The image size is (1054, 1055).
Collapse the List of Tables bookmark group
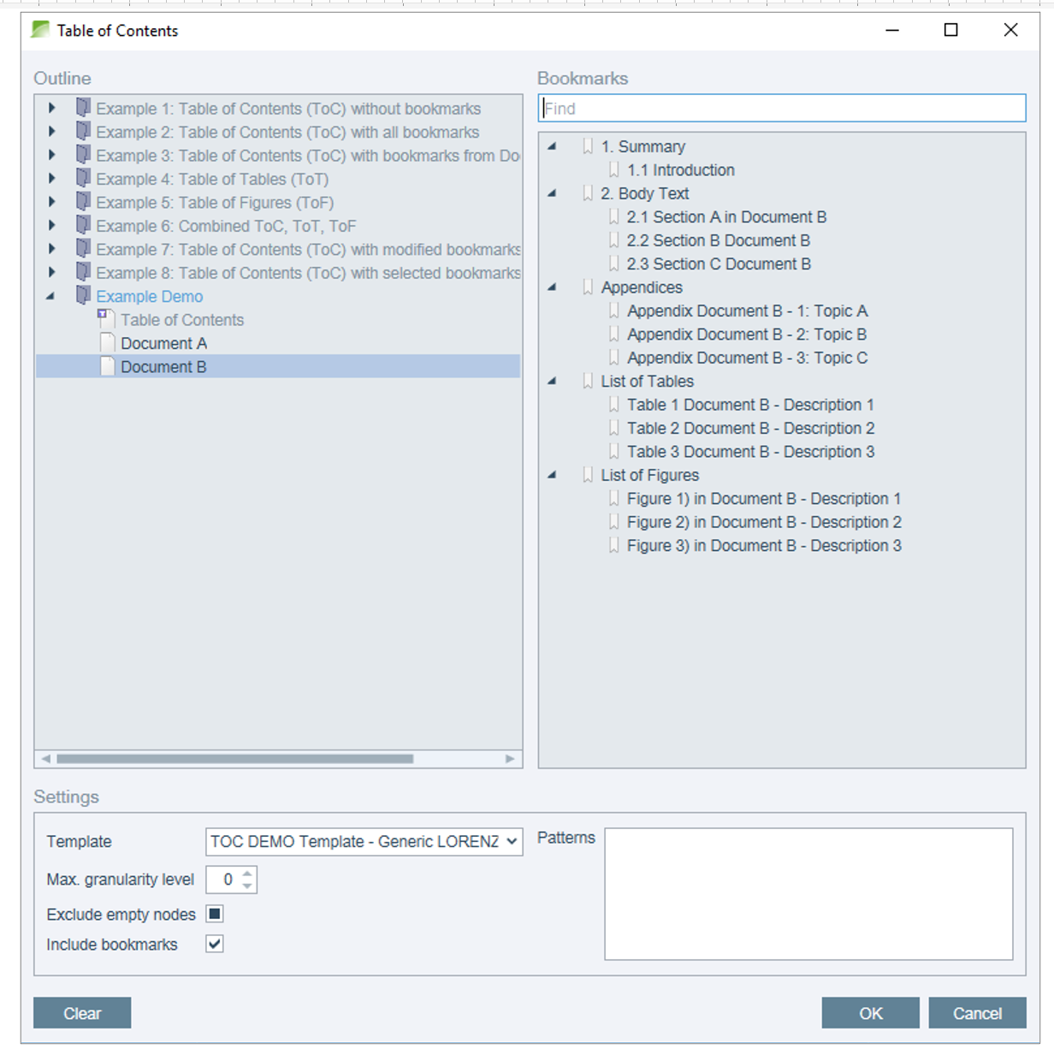553,381
